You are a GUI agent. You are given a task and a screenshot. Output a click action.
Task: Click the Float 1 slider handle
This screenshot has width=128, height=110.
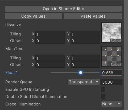point(81,73)
